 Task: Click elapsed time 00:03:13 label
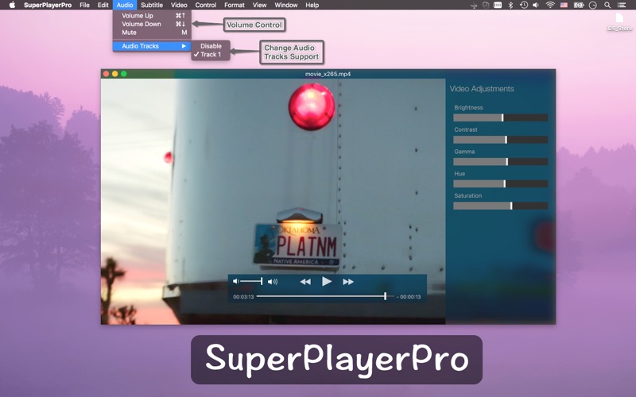[243, 296]
